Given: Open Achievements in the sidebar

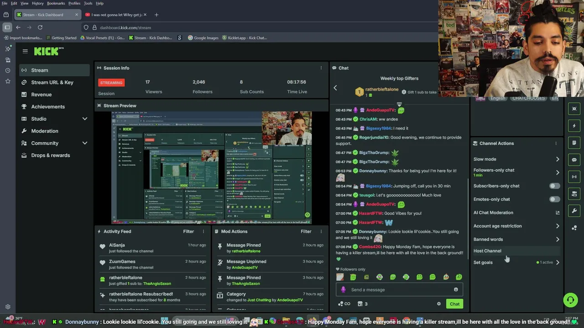Looking at the screenshot, I should click(54, 107).
